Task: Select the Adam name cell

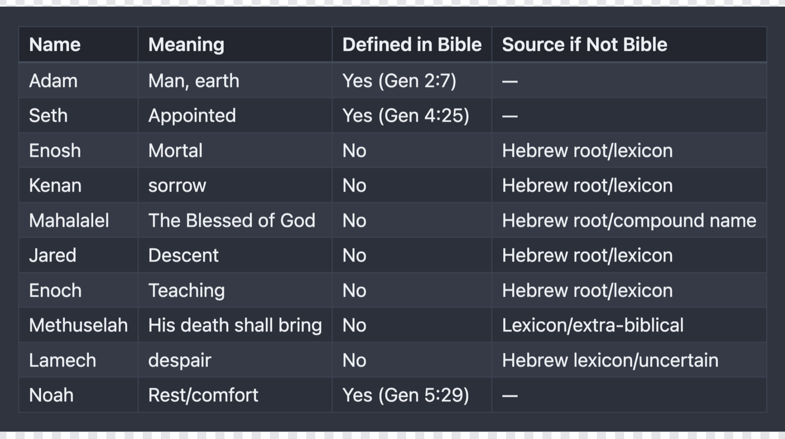Action: pos(53,81)
